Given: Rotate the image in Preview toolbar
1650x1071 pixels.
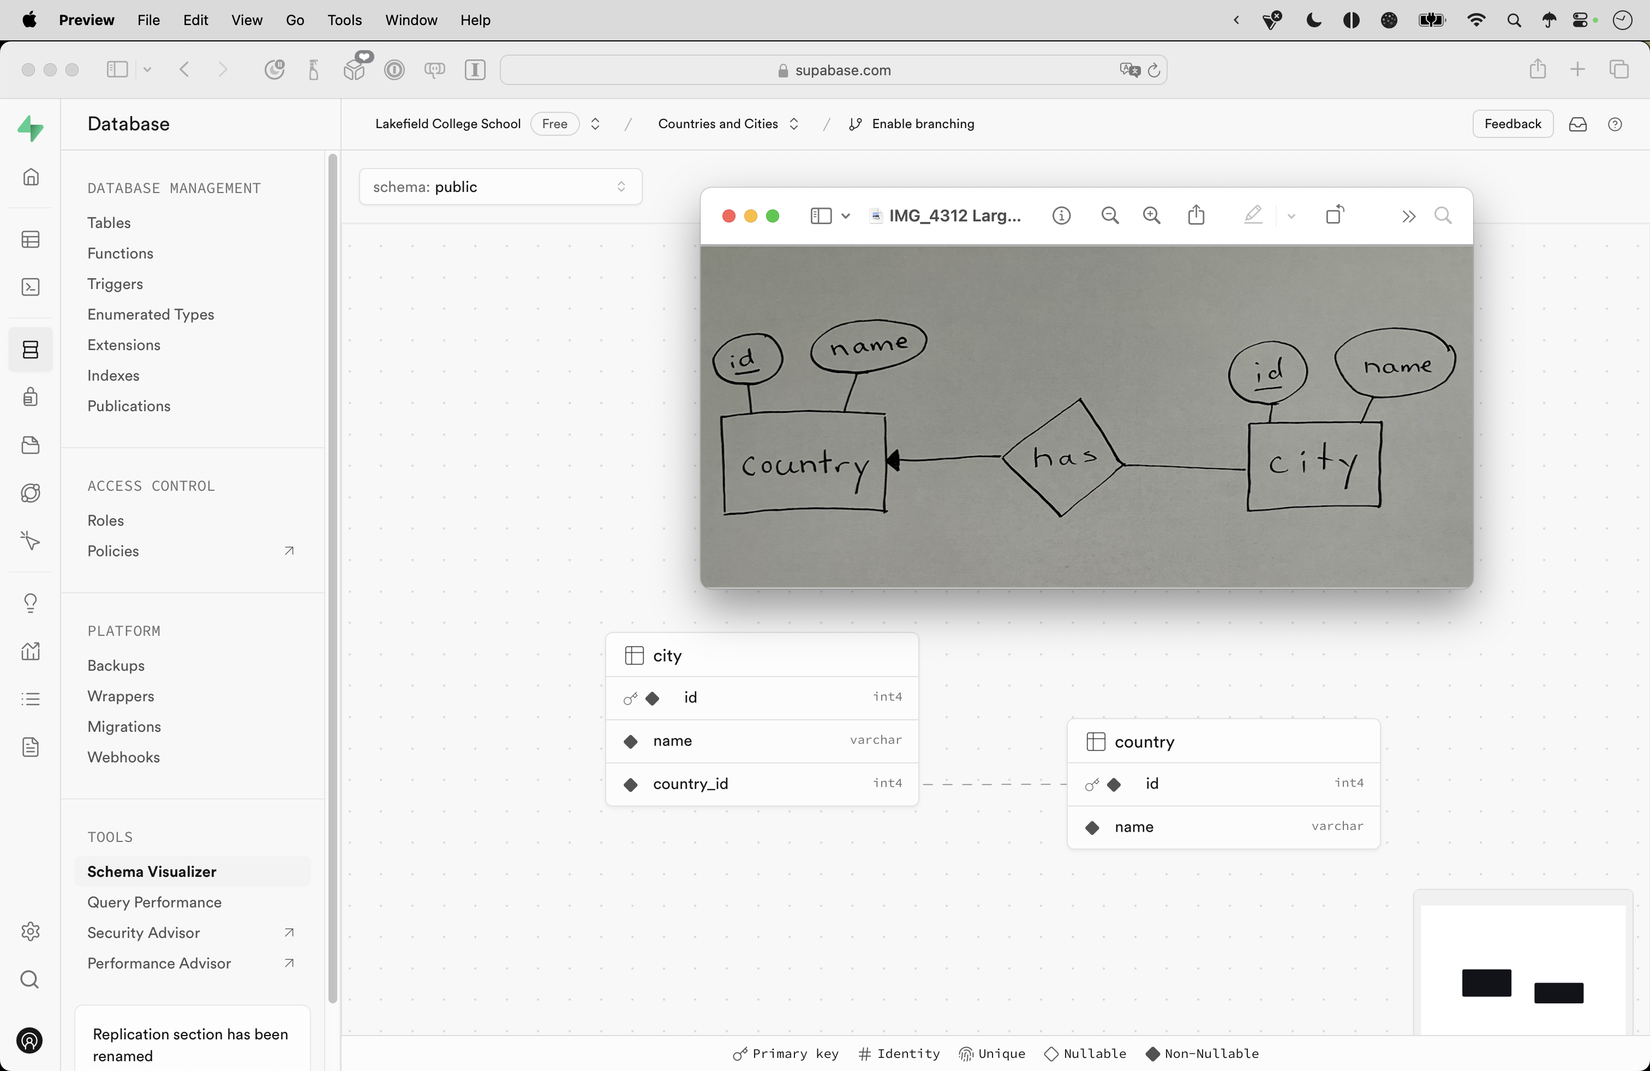Looking at the screenshot, I should point(1335,215).
